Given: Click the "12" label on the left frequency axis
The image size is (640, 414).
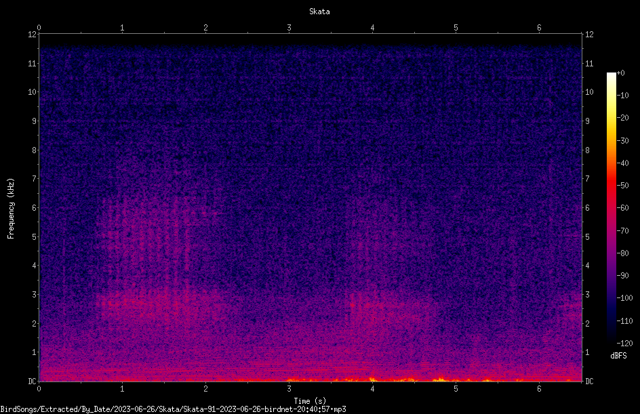Looking at the screenshot, I should pyautogui.click(x=32, y=35).
